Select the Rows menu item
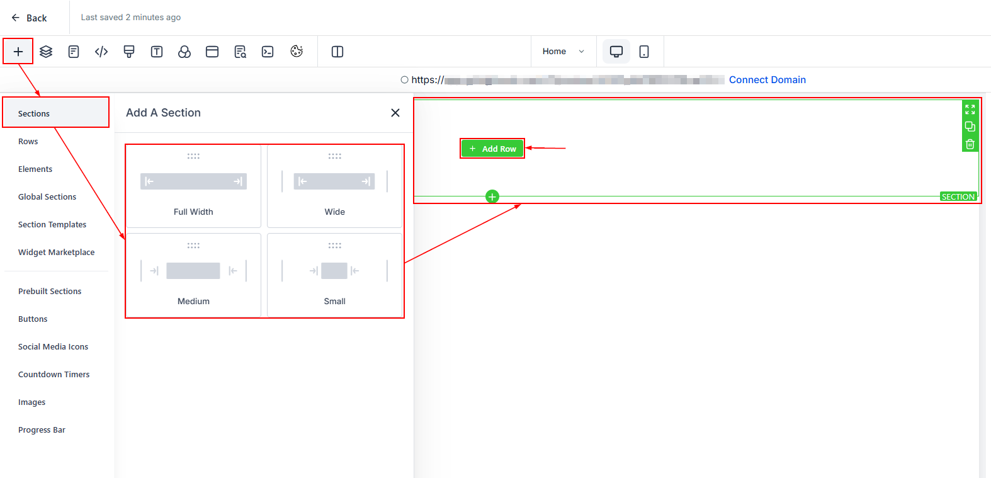The height and width of the screenshot is (478, 991). 28,142
